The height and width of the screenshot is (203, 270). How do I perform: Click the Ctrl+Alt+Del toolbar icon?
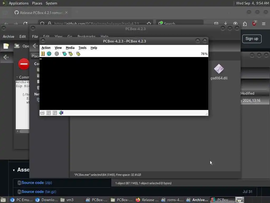pyautogui.click(x=64, y=54)
